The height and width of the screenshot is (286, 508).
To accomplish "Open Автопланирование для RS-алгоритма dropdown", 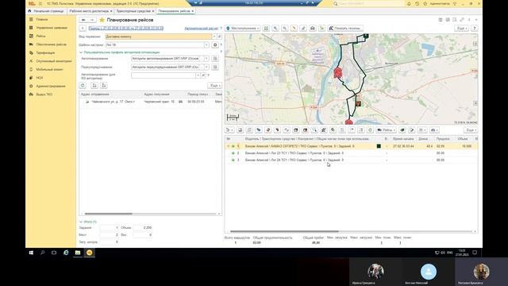I will point(198,75).
